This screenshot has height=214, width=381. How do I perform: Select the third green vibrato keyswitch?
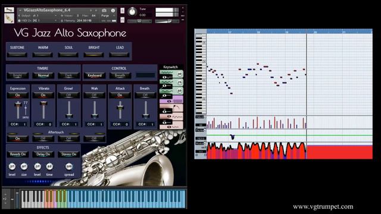(171, 90)
